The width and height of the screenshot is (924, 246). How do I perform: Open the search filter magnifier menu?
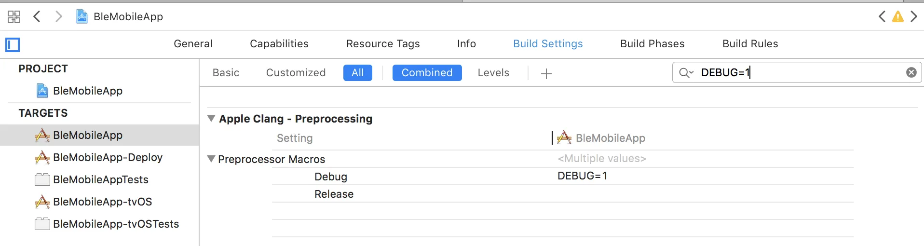click(686, 73)
